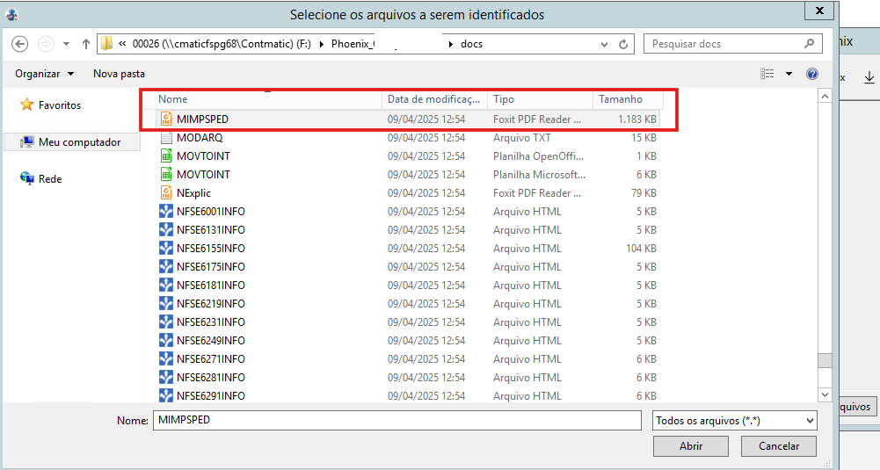880x470 pixels.
Task: Select the NFSE6271INFO HTML file icon
Action: tap(166, 359)
